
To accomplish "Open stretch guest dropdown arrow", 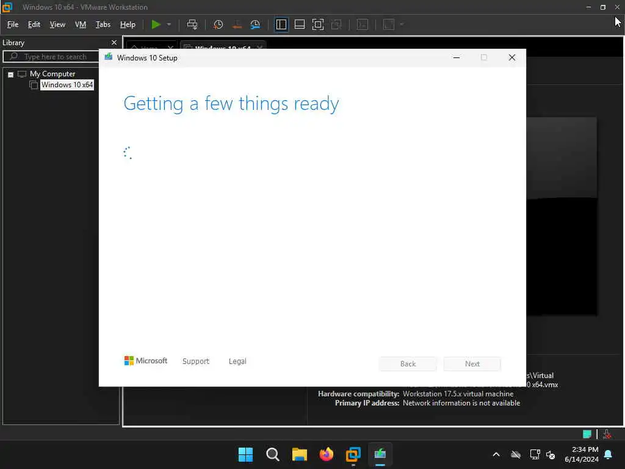I will pos(402,24).
